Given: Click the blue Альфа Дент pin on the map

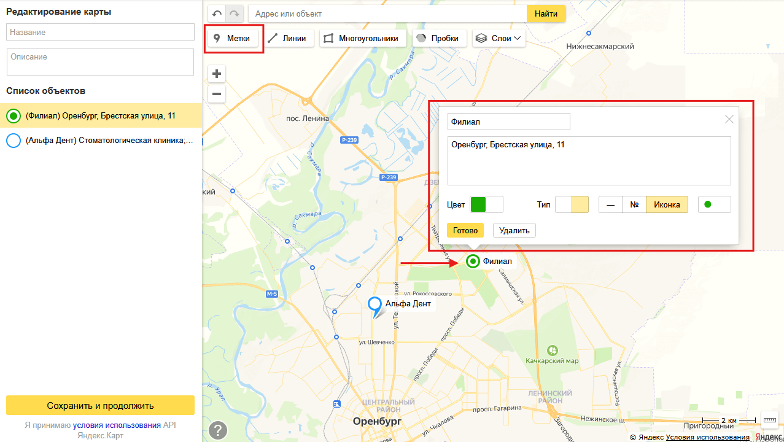Looking at the screenshot, I should [x=375, y=304].
